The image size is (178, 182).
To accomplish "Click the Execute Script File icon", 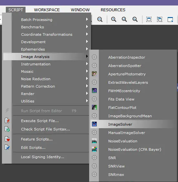I will [x=7, y=120].
